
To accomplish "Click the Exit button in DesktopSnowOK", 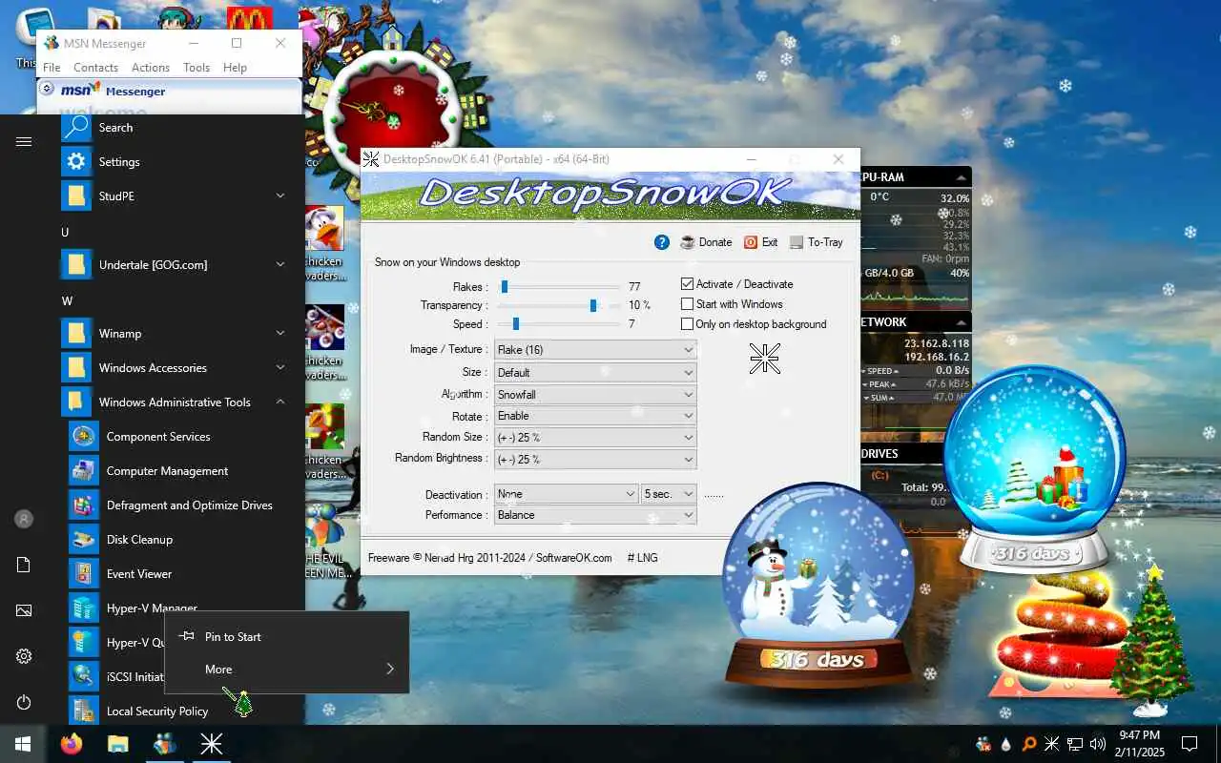I will click(761, 242).
